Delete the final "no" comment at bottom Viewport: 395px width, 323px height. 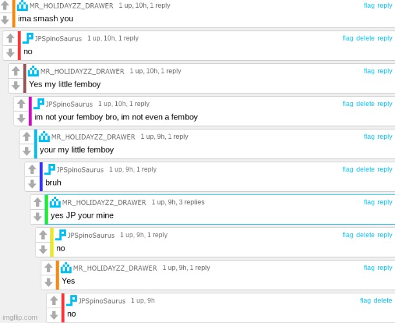click(383, 300)
